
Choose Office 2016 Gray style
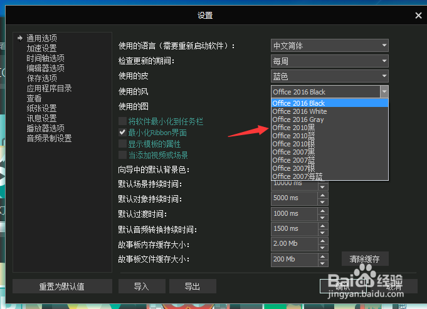click(330, 119)
